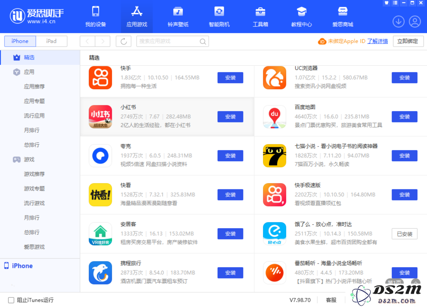Click the 快手 app icon
This screenshot has height=307, width=427.
coord(100,78)
